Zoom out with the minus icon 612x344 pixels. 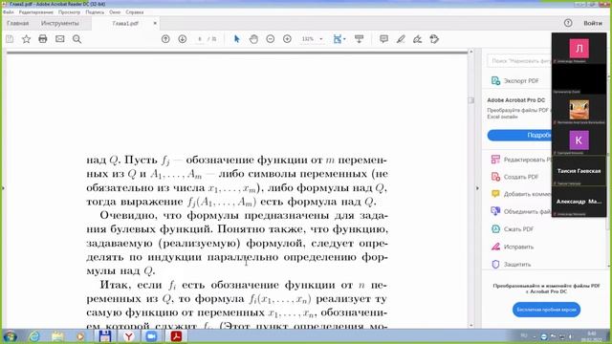[270, 39]
